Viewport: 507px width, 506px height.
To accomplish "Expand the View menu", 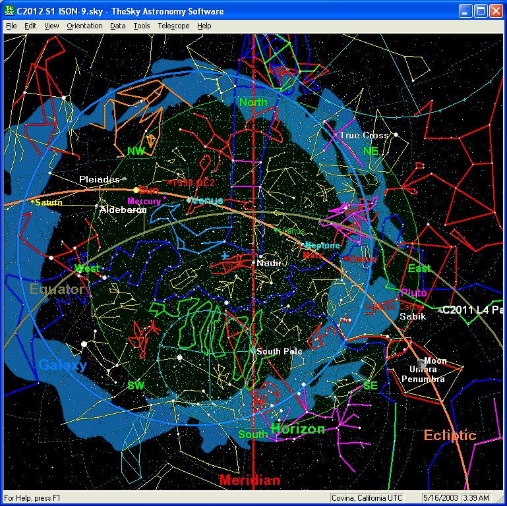I will [x=51, y=26].
